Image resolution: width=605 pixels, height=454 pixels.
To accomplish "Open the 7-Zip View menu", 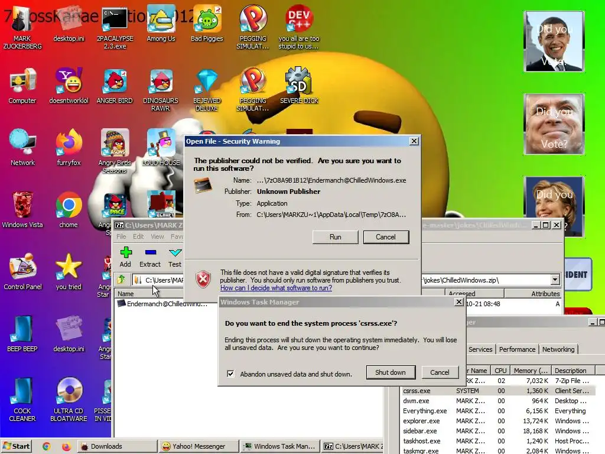I will tap(157, 236).
